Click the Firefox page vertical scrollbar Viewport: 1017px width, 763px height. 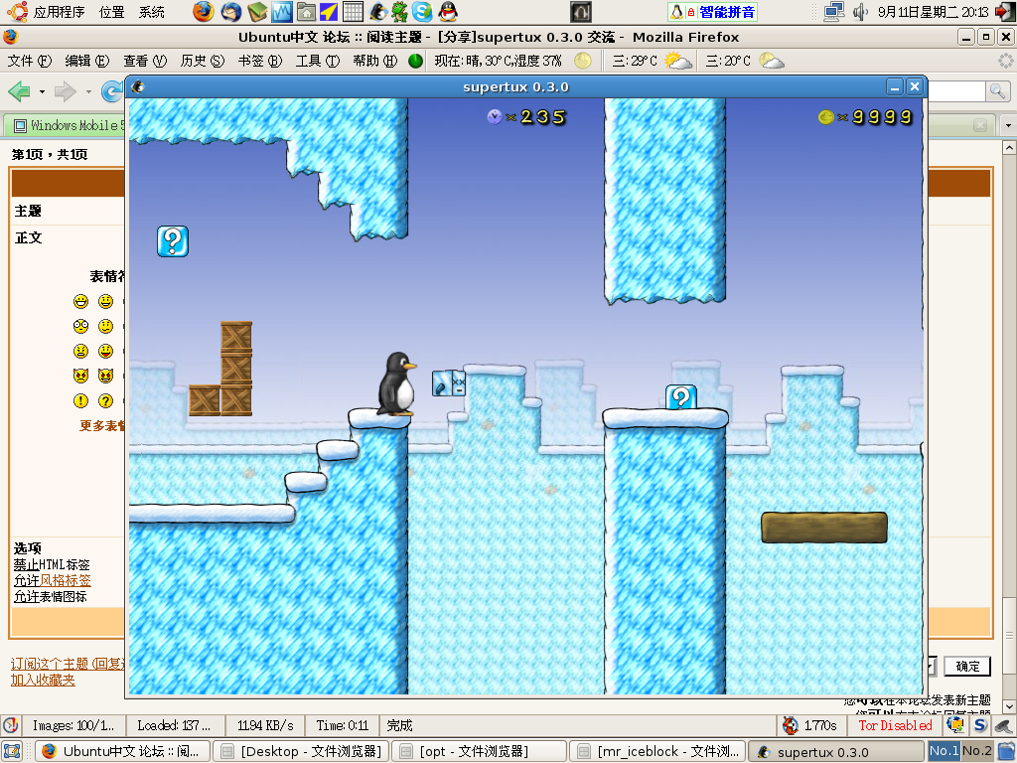click(1009, 427)
